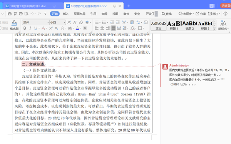Toggle italic formatting I button
Viewport: 231px width, 144px height.
[30, 28]
